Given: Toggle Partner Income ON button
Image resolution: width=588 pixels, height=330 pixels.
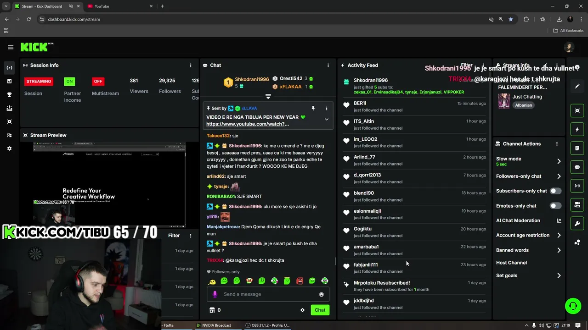Looking at the screenshot, I should (69, 81).
